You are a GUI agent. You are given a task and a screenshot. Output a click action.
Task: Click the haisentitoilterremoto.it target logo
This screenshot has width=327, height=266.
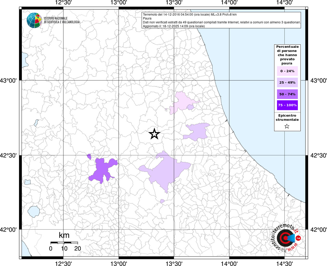(x=285, y=238)
